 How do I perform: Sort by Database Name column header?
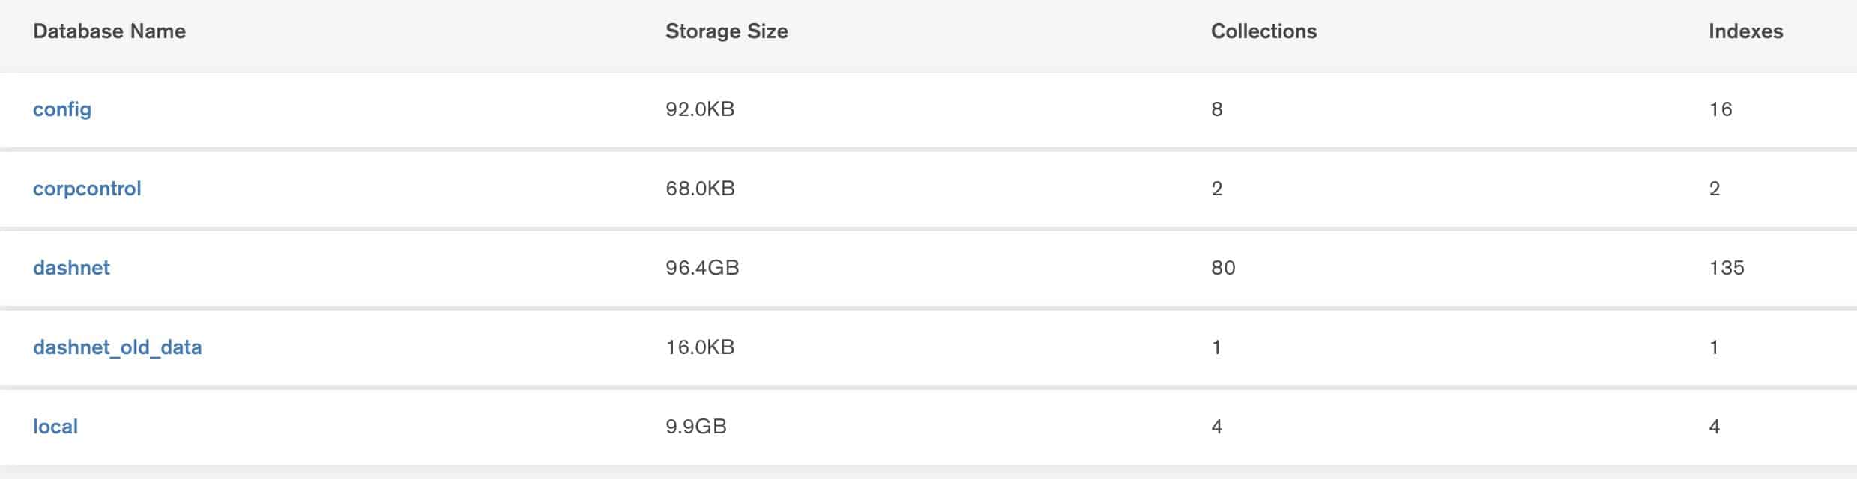[x=109, y=31]
